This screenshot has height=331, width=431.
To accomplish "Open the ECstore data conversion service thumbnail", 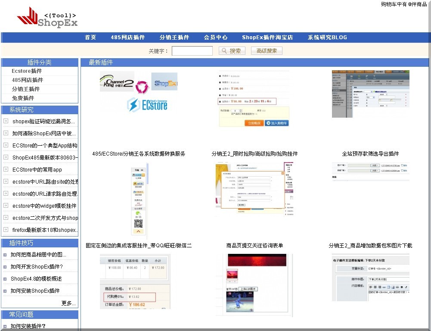I will (x=139, y=92).
